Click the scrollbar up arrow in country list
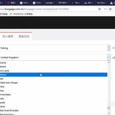Image resolution: width=115 pixels, height=115 pixels. 109,63
